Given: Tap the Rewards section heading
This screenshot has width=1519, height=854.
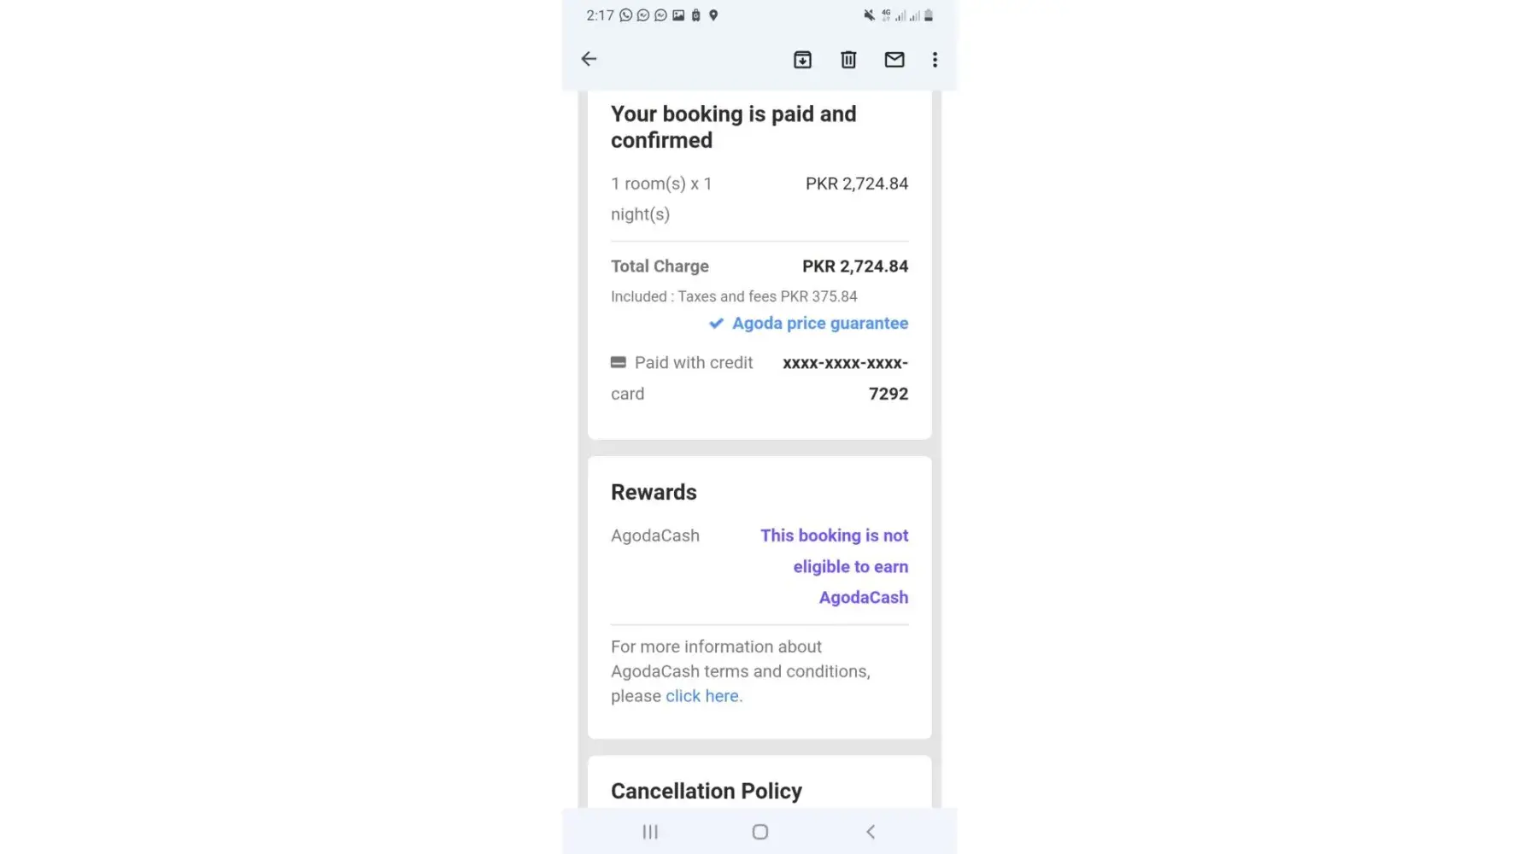Looking at the screenshot, I should tap(654, 493).
